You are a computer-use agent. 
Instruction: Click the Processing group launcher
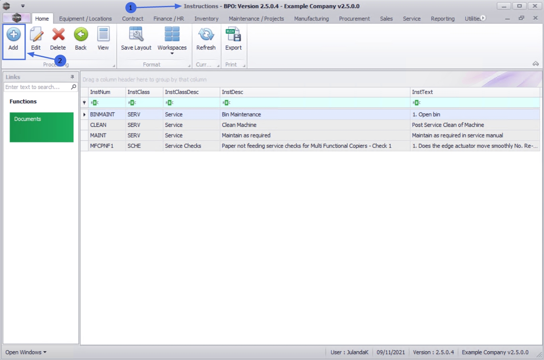coord(114,66)
